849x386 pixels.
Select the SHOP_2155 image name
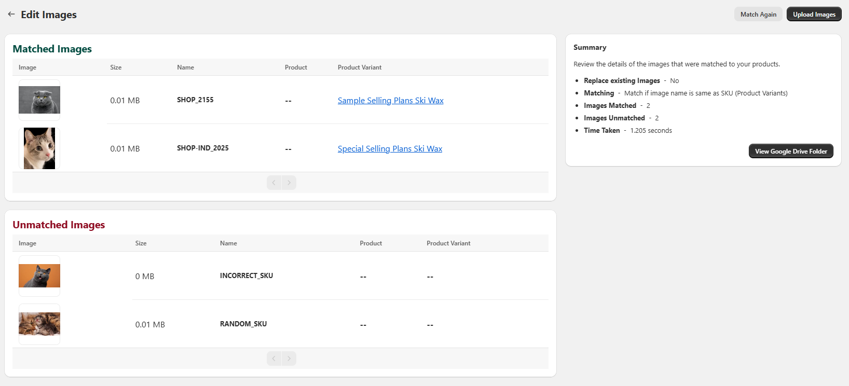pos(195,100)
